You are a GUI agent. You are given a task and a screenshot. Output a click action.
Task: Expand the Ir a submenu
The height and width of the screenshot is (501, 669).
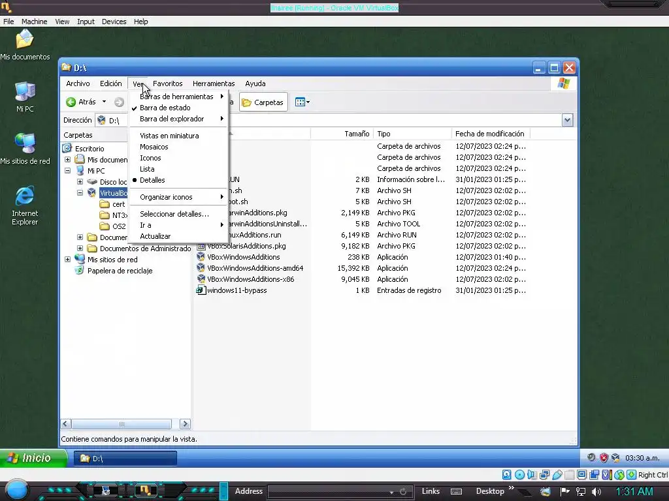[179, 225]
